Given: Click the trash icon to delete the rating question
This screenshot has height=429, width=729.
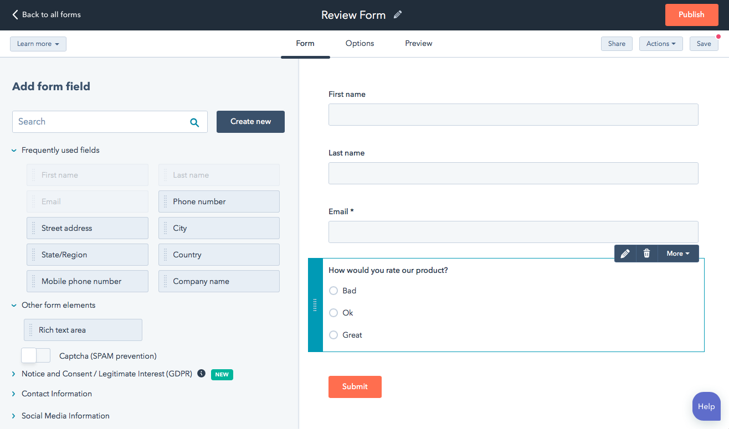Looking at the screenshot, I should [x=646, y=253].
